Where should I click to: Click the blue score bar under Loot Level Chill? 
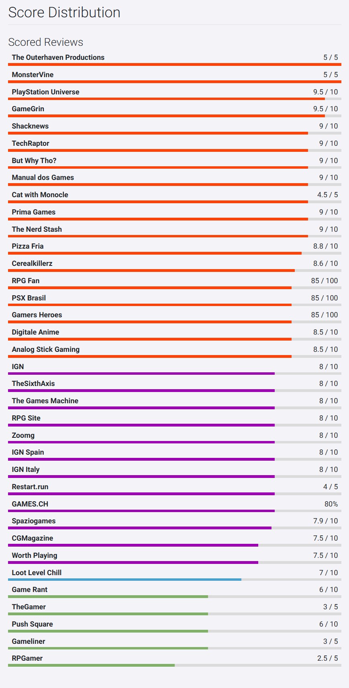124,580
